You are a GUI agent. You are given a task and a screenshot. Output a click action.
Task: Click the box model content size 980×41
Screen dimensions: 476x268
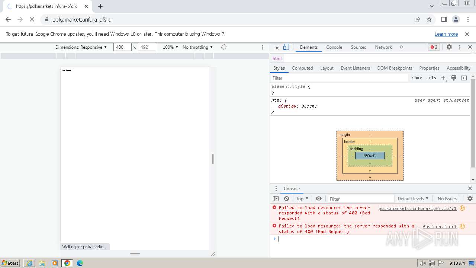pyautogui.click(x=370, y=156)
